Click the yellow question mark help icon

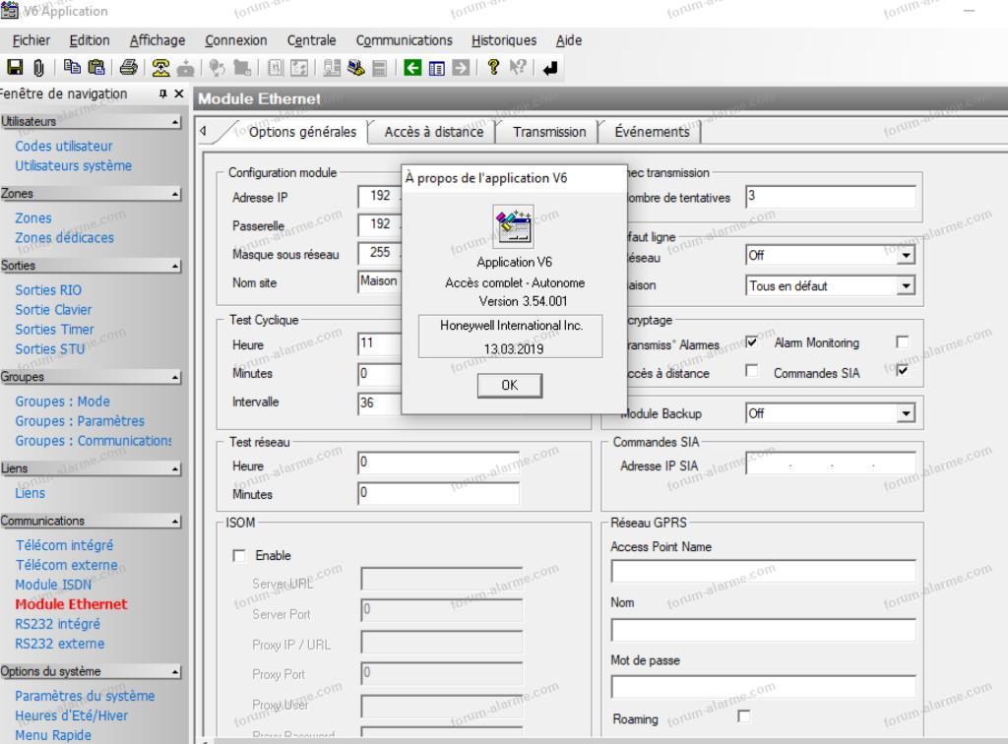(493, 68)
